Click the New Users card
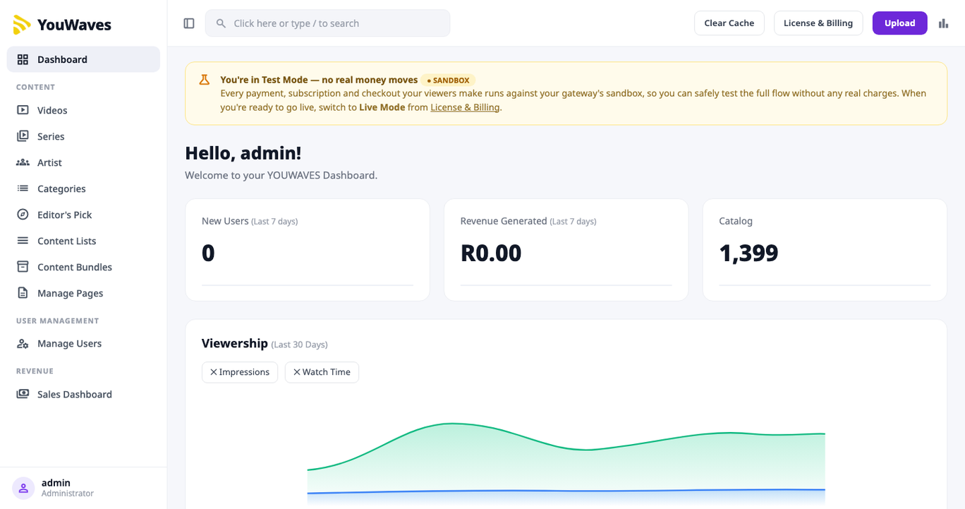The height and width of the screenshot is (509, 965). coord(308,250)
